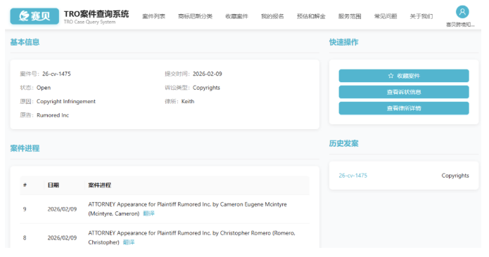Click the account name under the avatar
The image size is (489, 257).
point(460,25)
